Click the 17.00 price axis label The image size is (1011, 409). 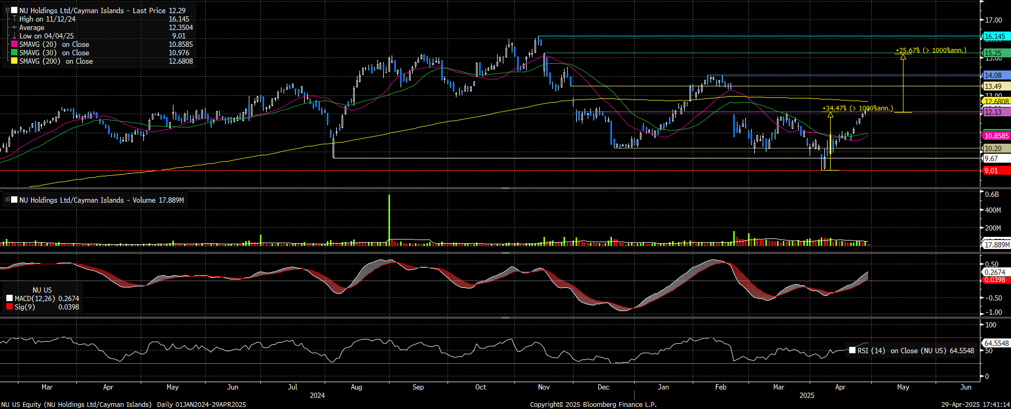point(994,20)
